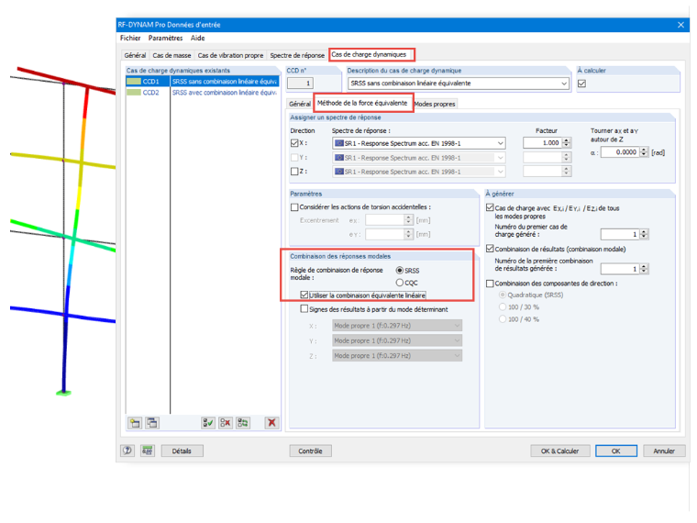Screen dimensions: 697x523
Task: Enable accidental torsion actions checkbox
Action: (294, 207)
